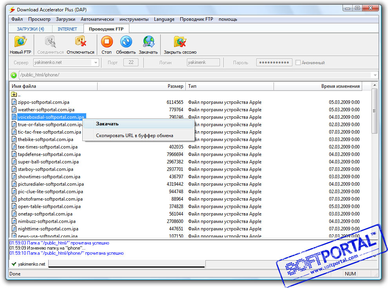Sort by the Размер column header

coord(141,86)
